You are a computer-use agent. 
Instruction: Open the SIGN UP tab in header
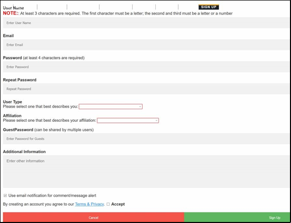pyautogui.click(x=209, y=7)
